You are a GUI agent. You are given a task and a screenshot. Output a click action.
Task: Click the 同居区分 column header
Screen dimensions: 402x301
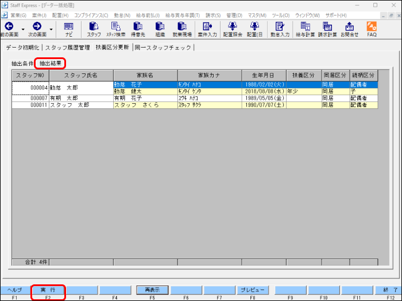click(x=335, y=76)
